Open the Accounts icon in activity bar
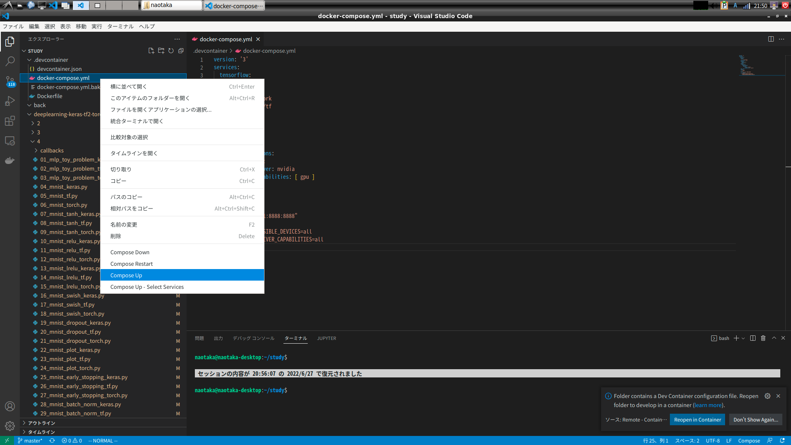The height and width of the screenshot is (445, 791). [10, 406]
